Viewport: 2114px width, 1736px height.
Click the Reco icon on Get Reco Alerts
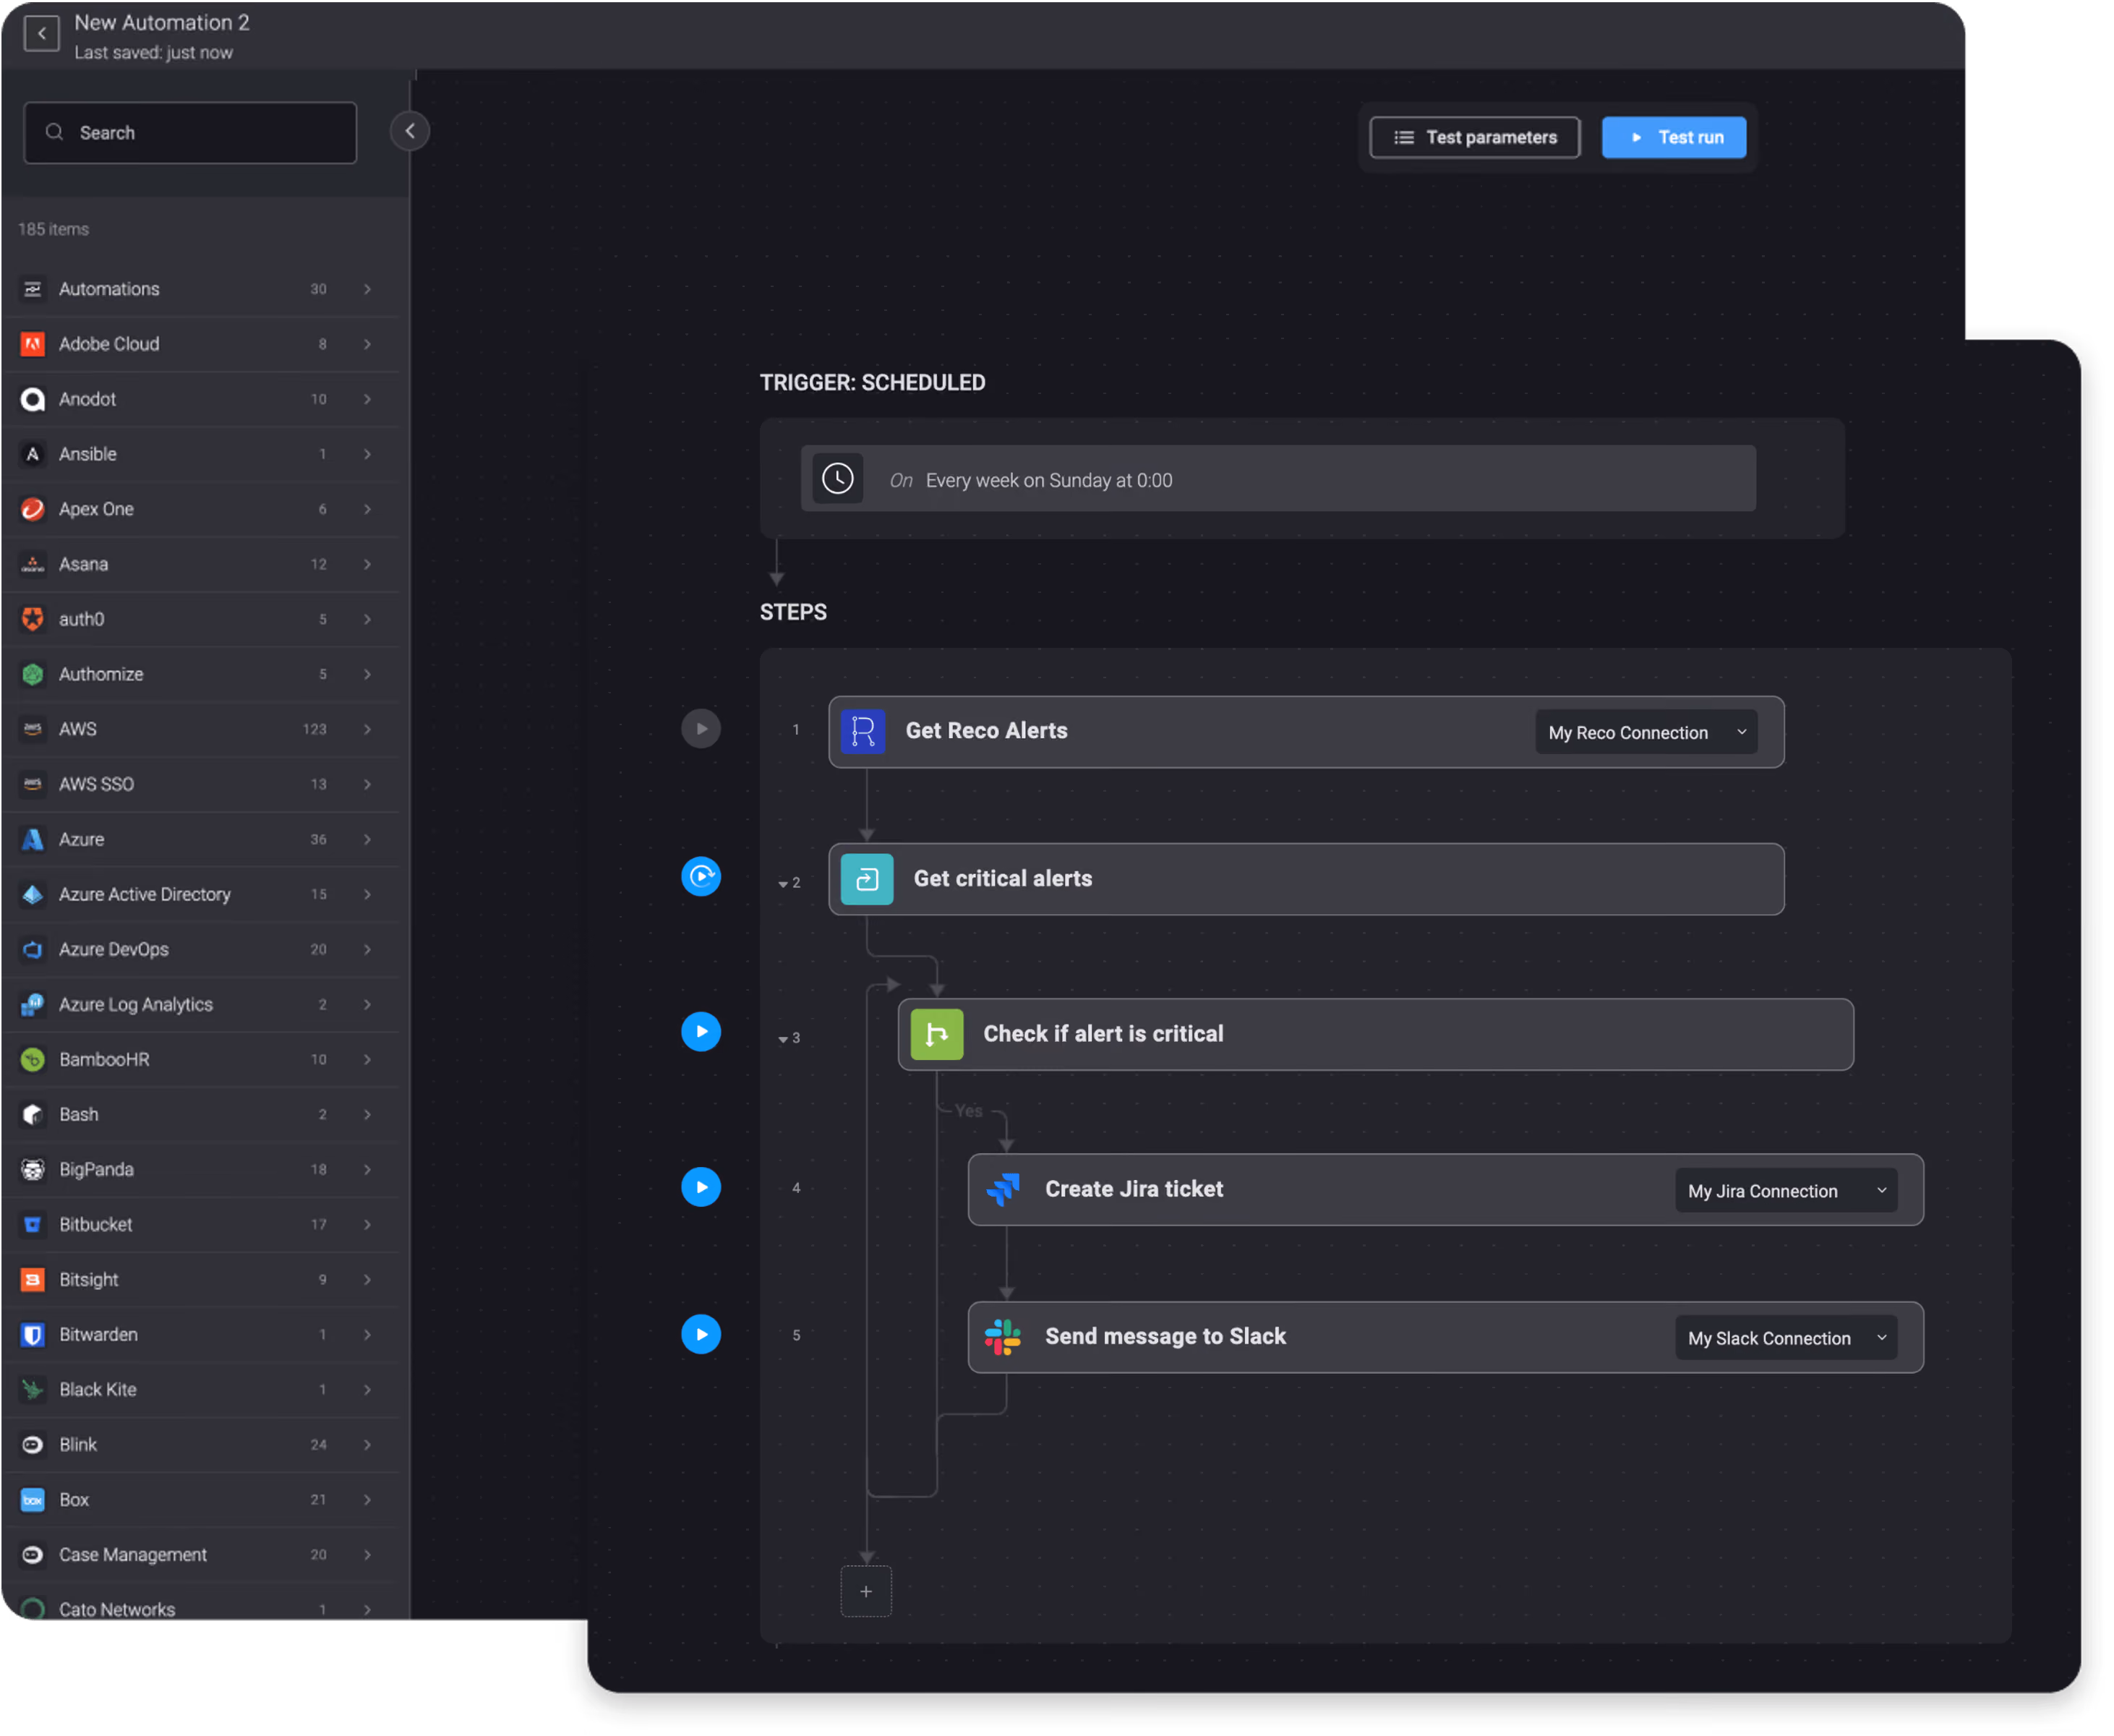point(865,732)
